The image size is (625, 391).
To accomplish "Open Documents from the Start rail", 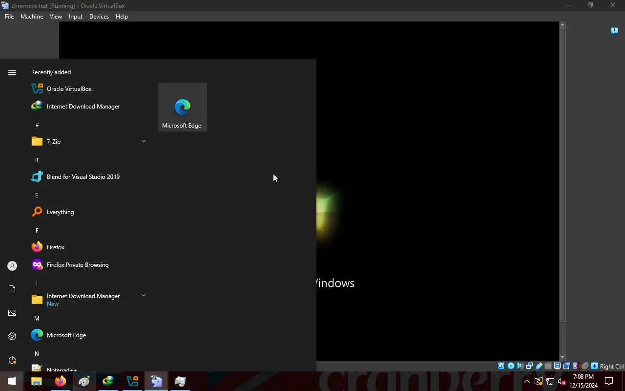I will 12,289.
